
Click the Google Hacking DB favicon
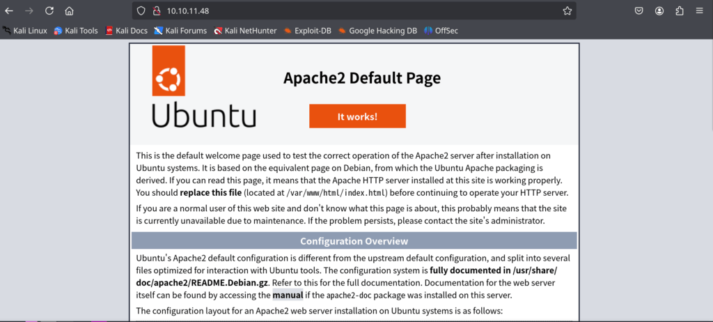click(x=342, y=31)
